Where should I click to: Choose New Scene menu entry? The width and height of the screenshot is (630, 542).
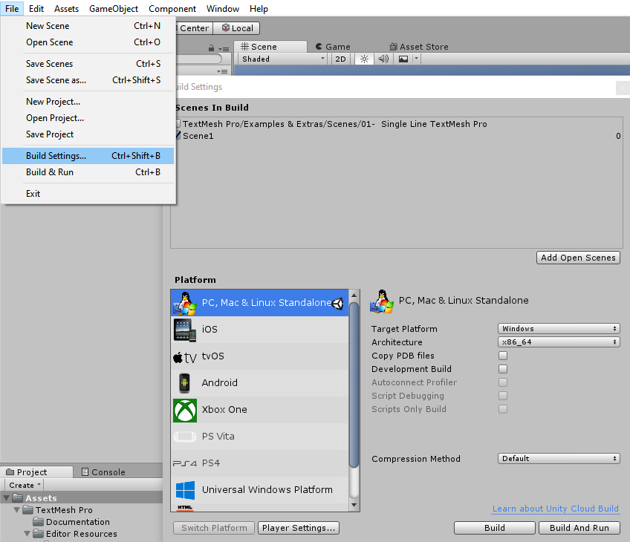[x=88, y=26]
